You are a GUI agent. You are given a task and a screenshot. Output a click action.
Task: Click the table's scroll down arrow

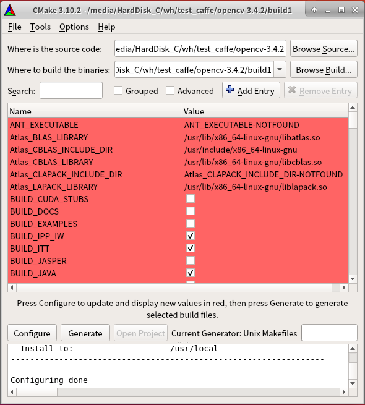click(353, 279)
